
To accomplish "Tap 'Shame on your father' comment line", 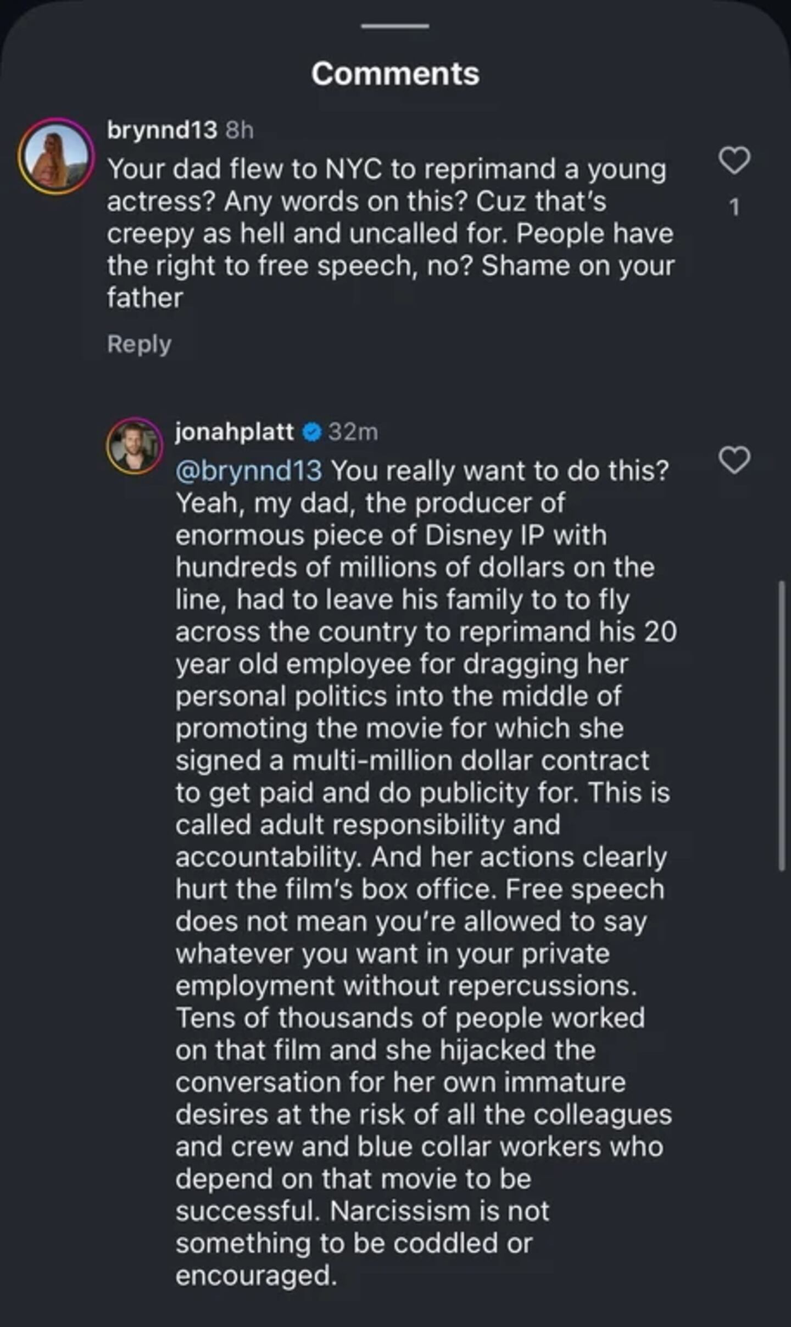I will pyautogui.click(x=391, y=282).
